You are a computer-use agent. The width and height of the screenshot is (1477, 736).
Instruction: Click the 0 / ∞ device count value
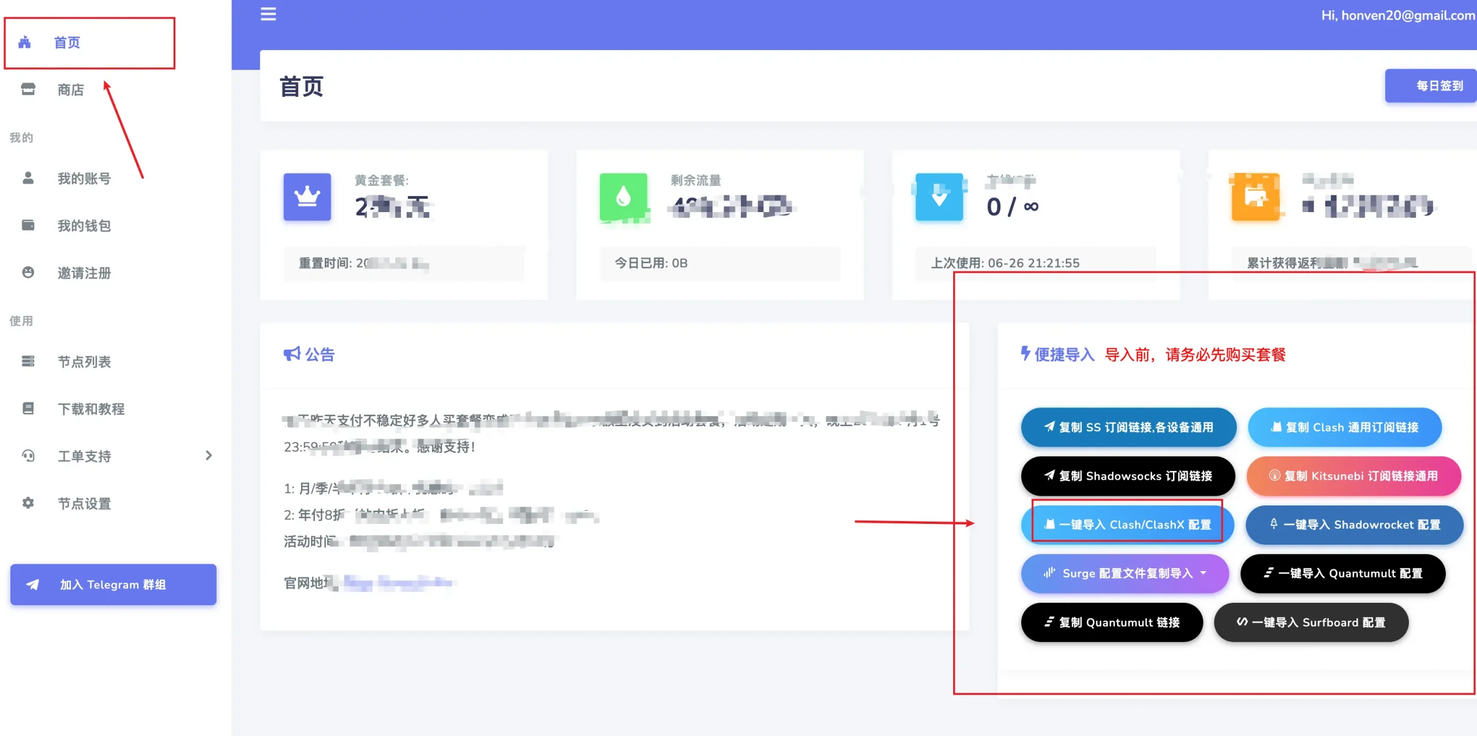tap(1012, 206)
